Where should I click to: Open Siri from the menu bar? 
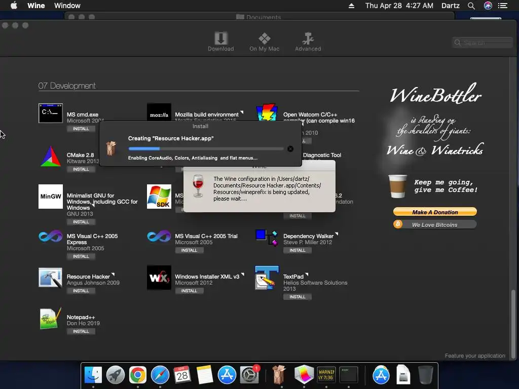point(488,6)
